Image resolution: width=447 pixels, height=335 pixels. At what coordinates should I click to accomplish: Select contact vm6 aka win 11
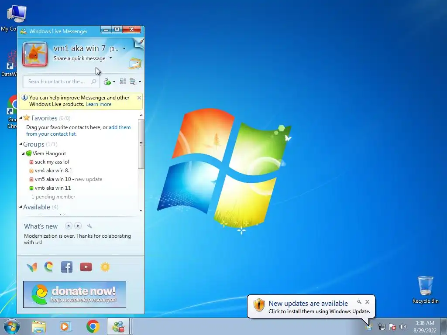pos(53,188)
